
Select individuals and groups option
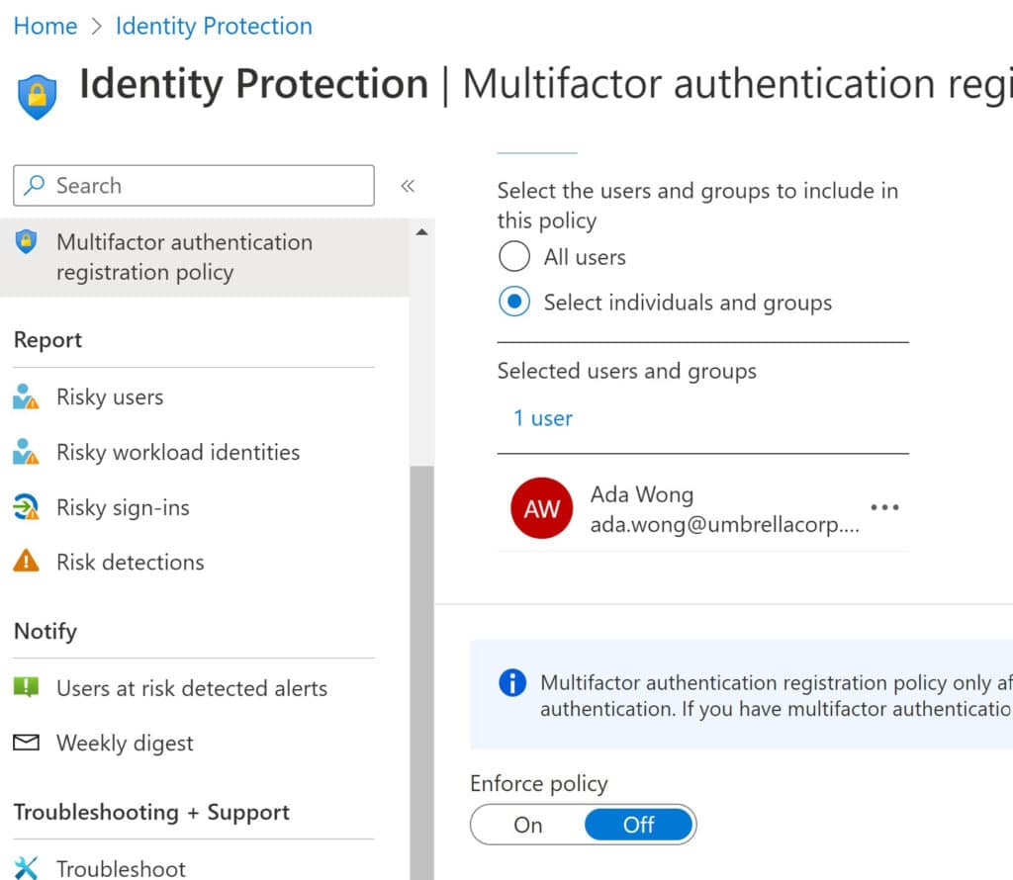click(514, 302)
